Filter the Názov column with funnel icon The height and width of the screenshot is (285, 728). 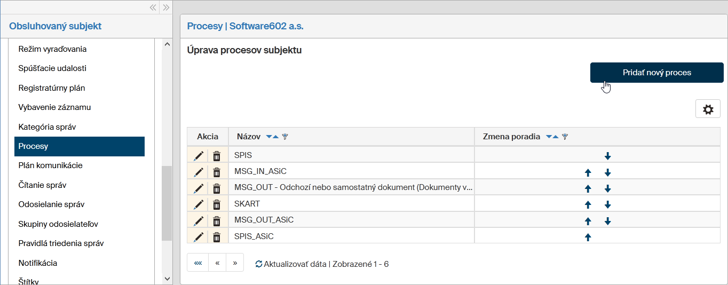(x=285, y=137)
